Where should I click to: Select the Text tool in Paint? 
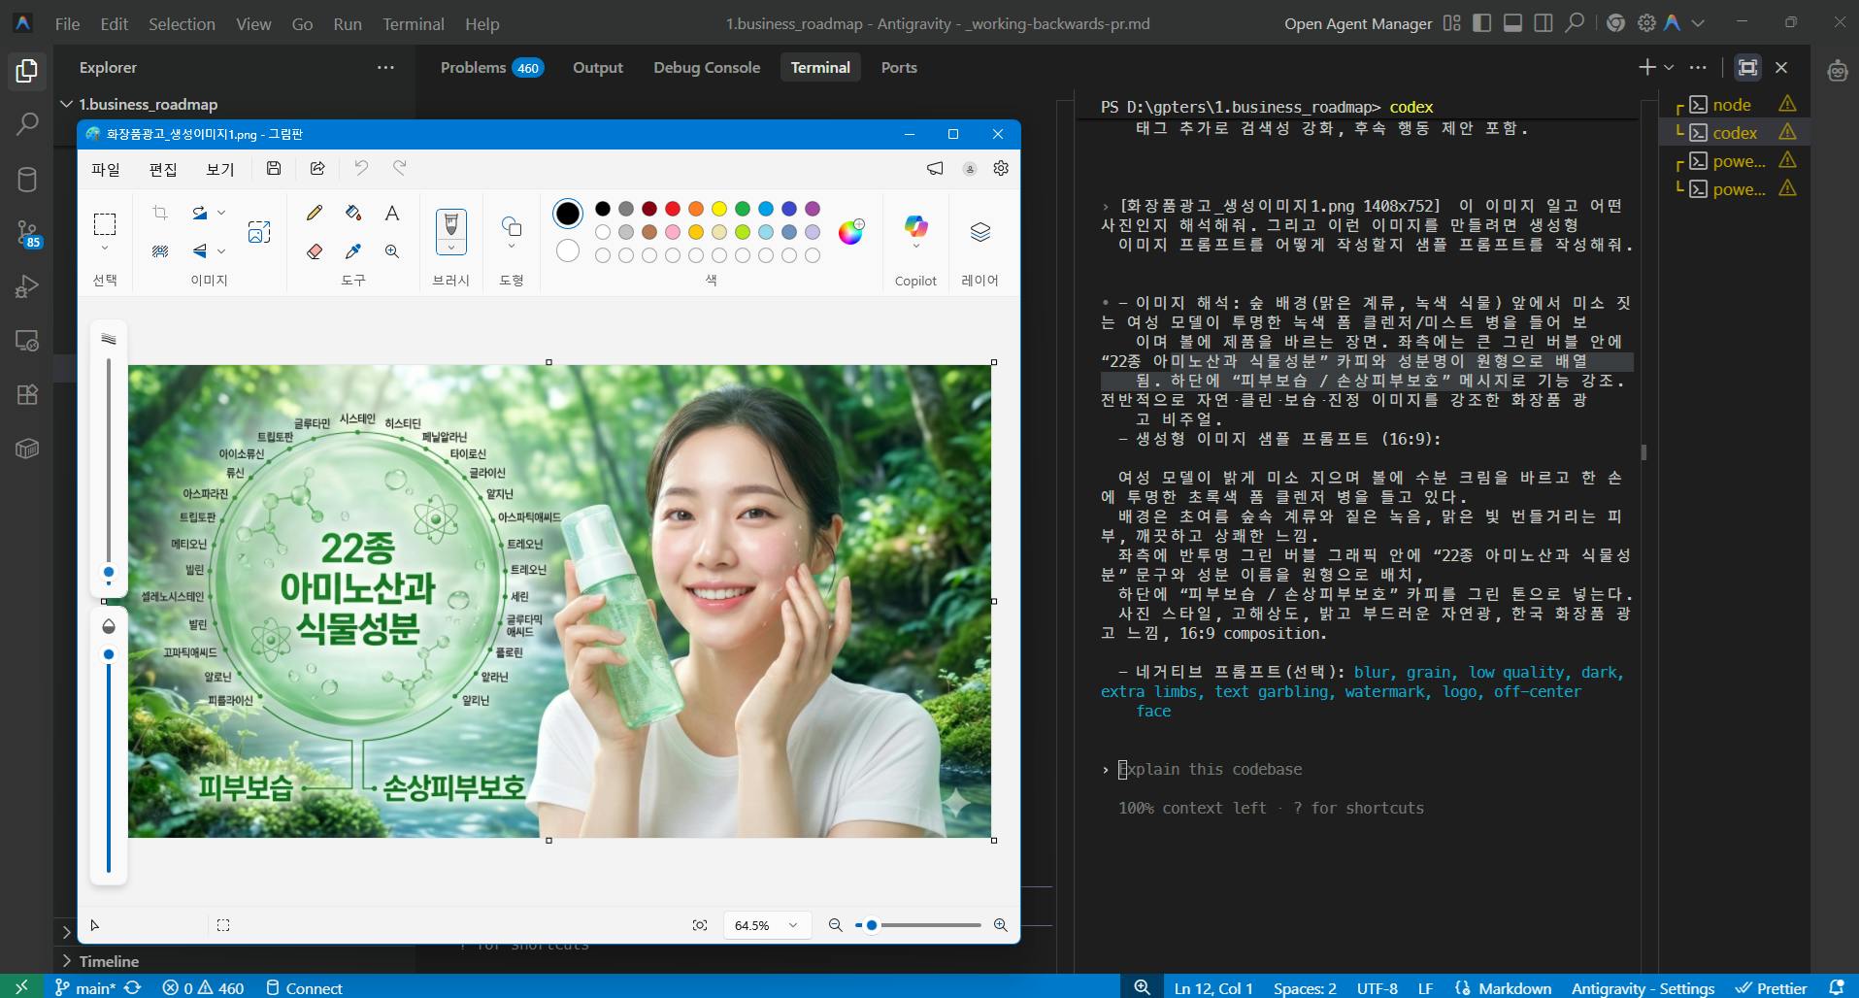tap(391, 213)
